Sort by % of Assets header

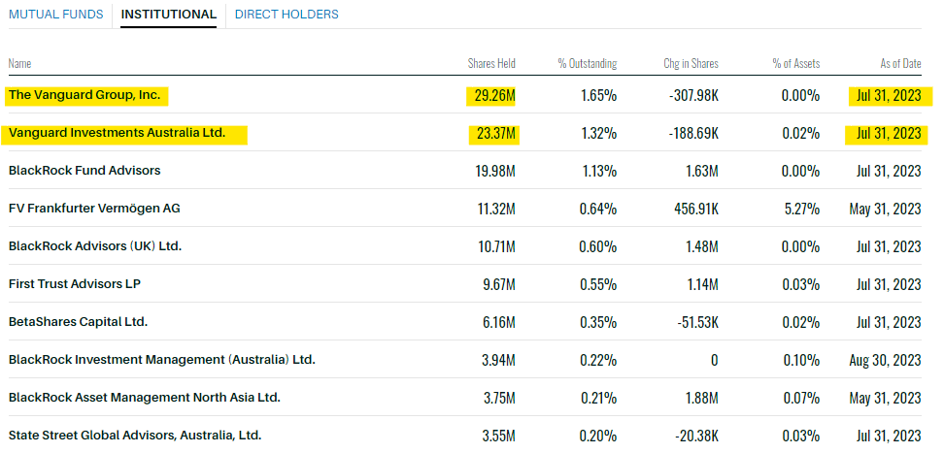(x=796, y=63)
